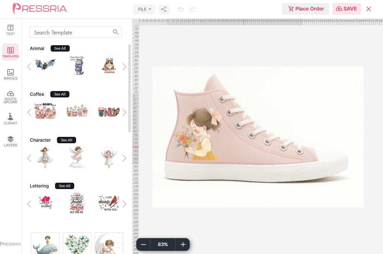Redo the last action
This screenshot has height=254, width=383.
pyautogui.click(x=192, y=9)
